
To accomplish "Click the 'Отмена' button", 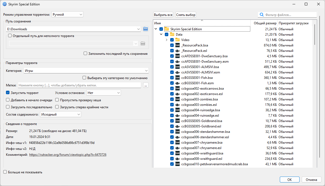I will (311, 180).
